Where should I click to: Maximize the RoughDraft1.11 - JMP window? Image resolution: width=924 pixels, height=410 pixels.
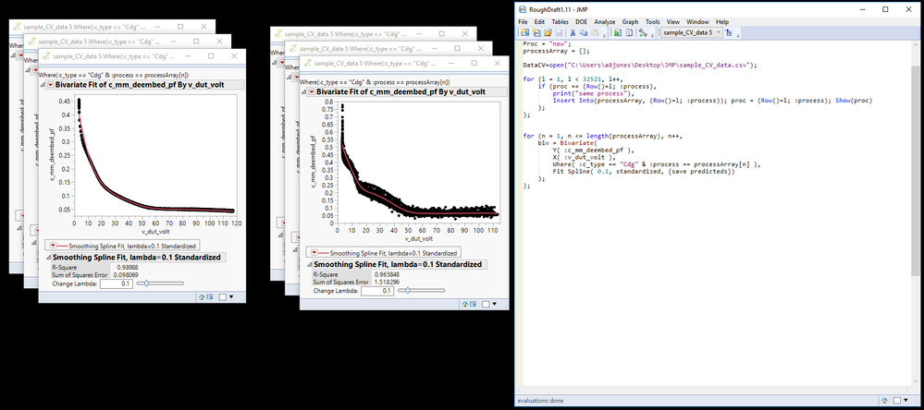point(885,9)
